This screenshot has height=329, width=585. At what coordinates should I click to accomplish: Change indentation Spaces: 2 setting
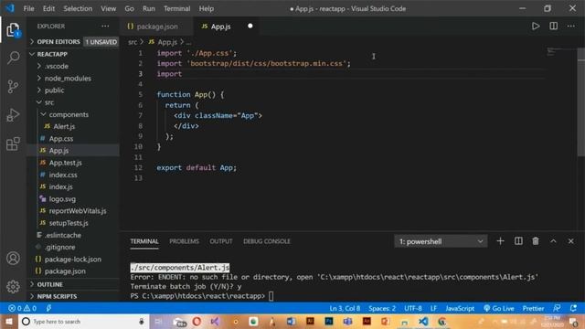(x=382, y=308)
